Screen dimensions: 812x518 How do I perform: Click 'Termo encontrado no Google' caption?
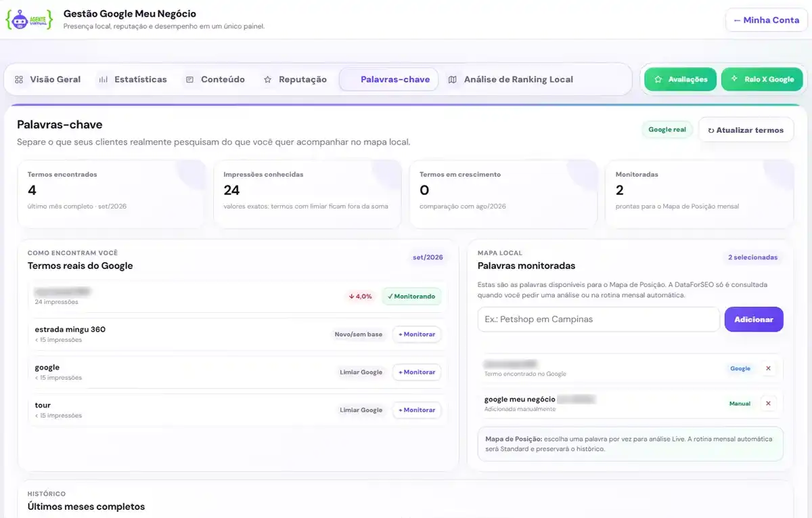(x=525, y=374)
